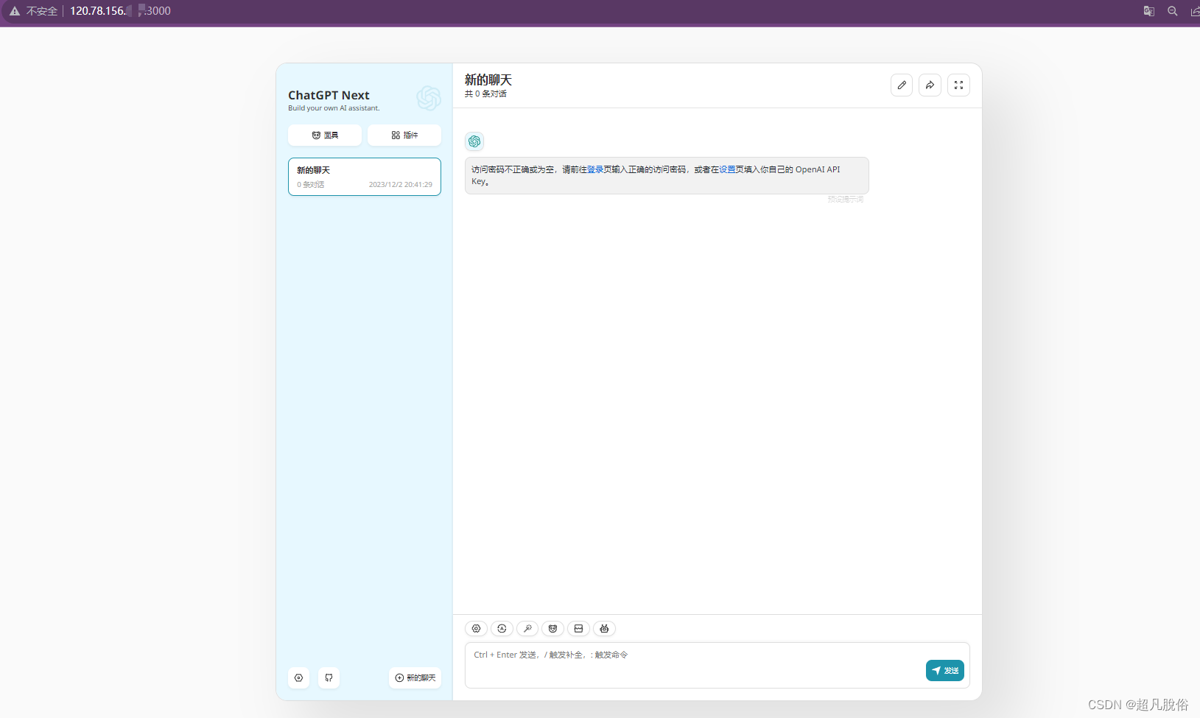Toggle fullscreen with the expand icon
This screenshot has width=1200, height=718.
point(958,85)
